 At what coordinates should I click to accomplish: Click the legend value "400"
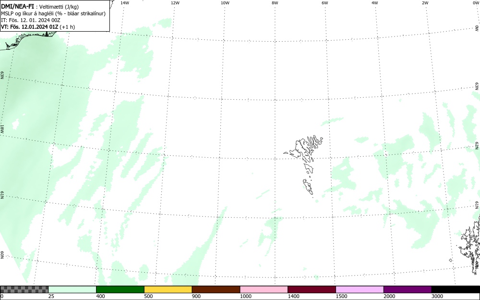point(100,296)
